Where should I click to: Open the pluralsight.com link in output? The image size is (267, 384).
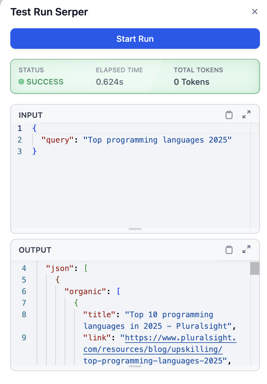pyautogui.click(x=180, y=338)
